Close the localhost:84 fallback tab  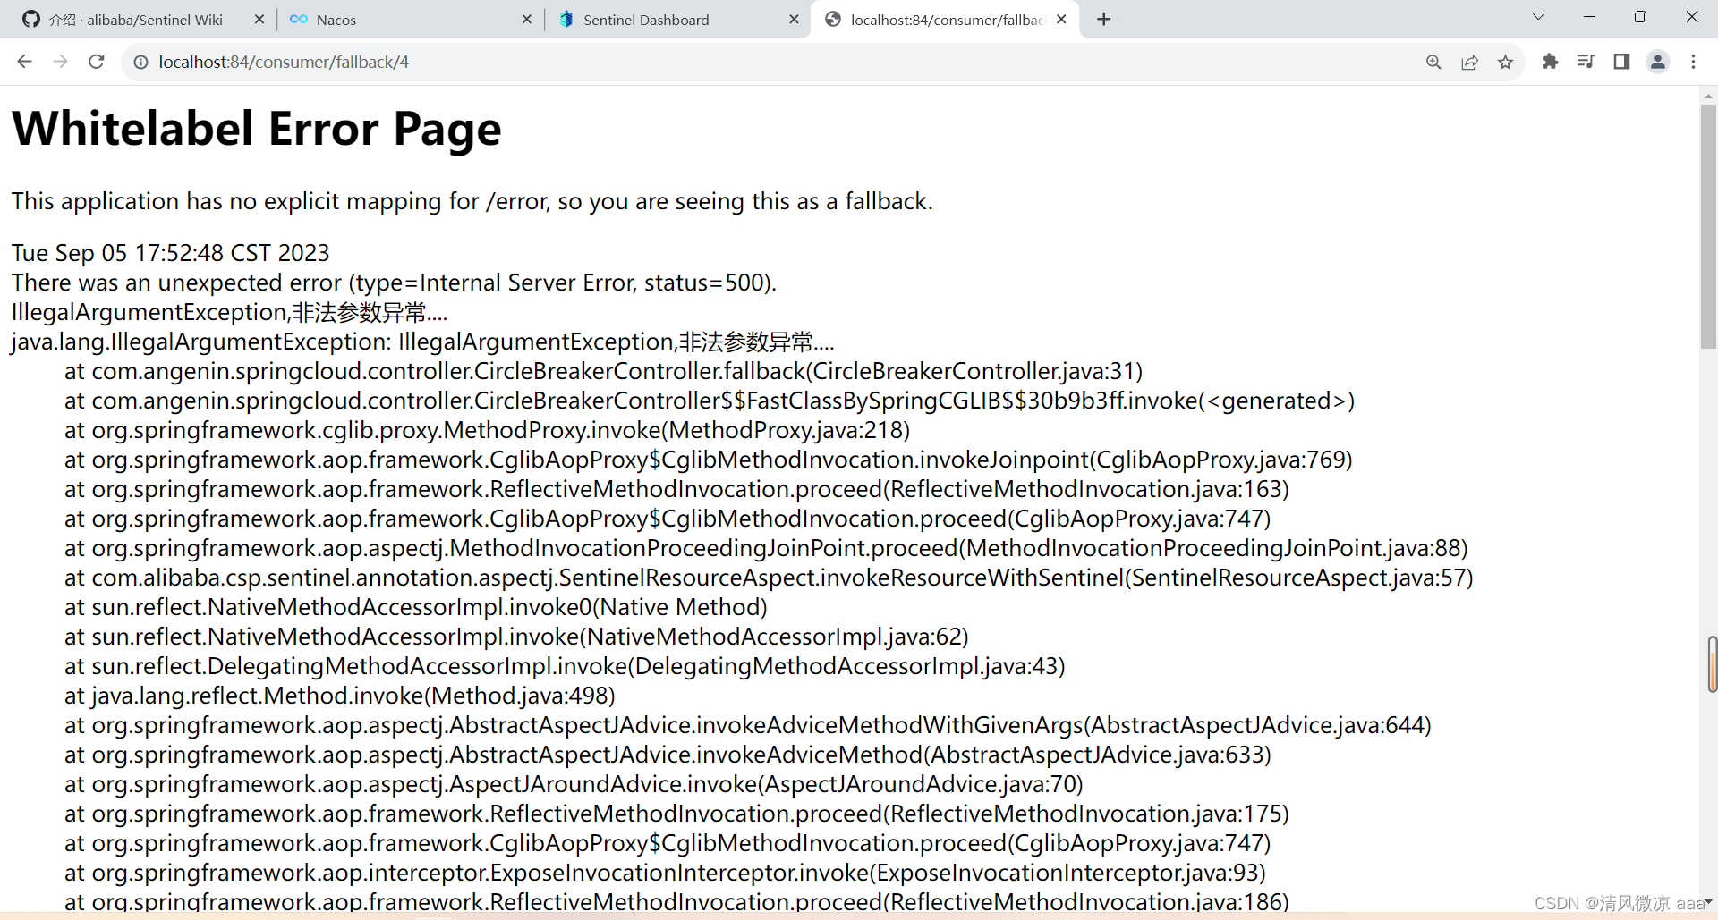point(1061,20)
